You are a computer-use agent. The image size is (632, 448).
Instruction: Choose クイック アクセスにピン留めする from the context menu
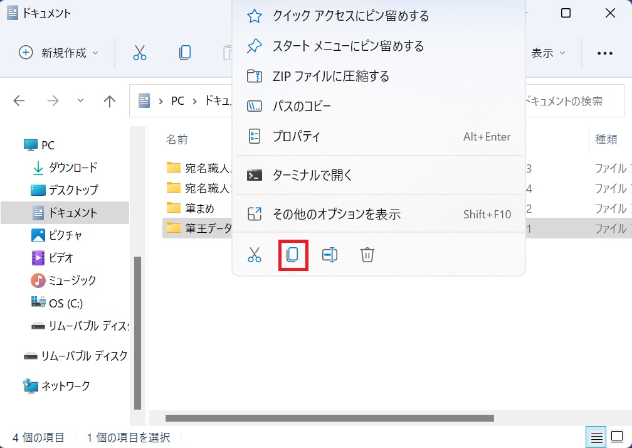click(379, 16)
